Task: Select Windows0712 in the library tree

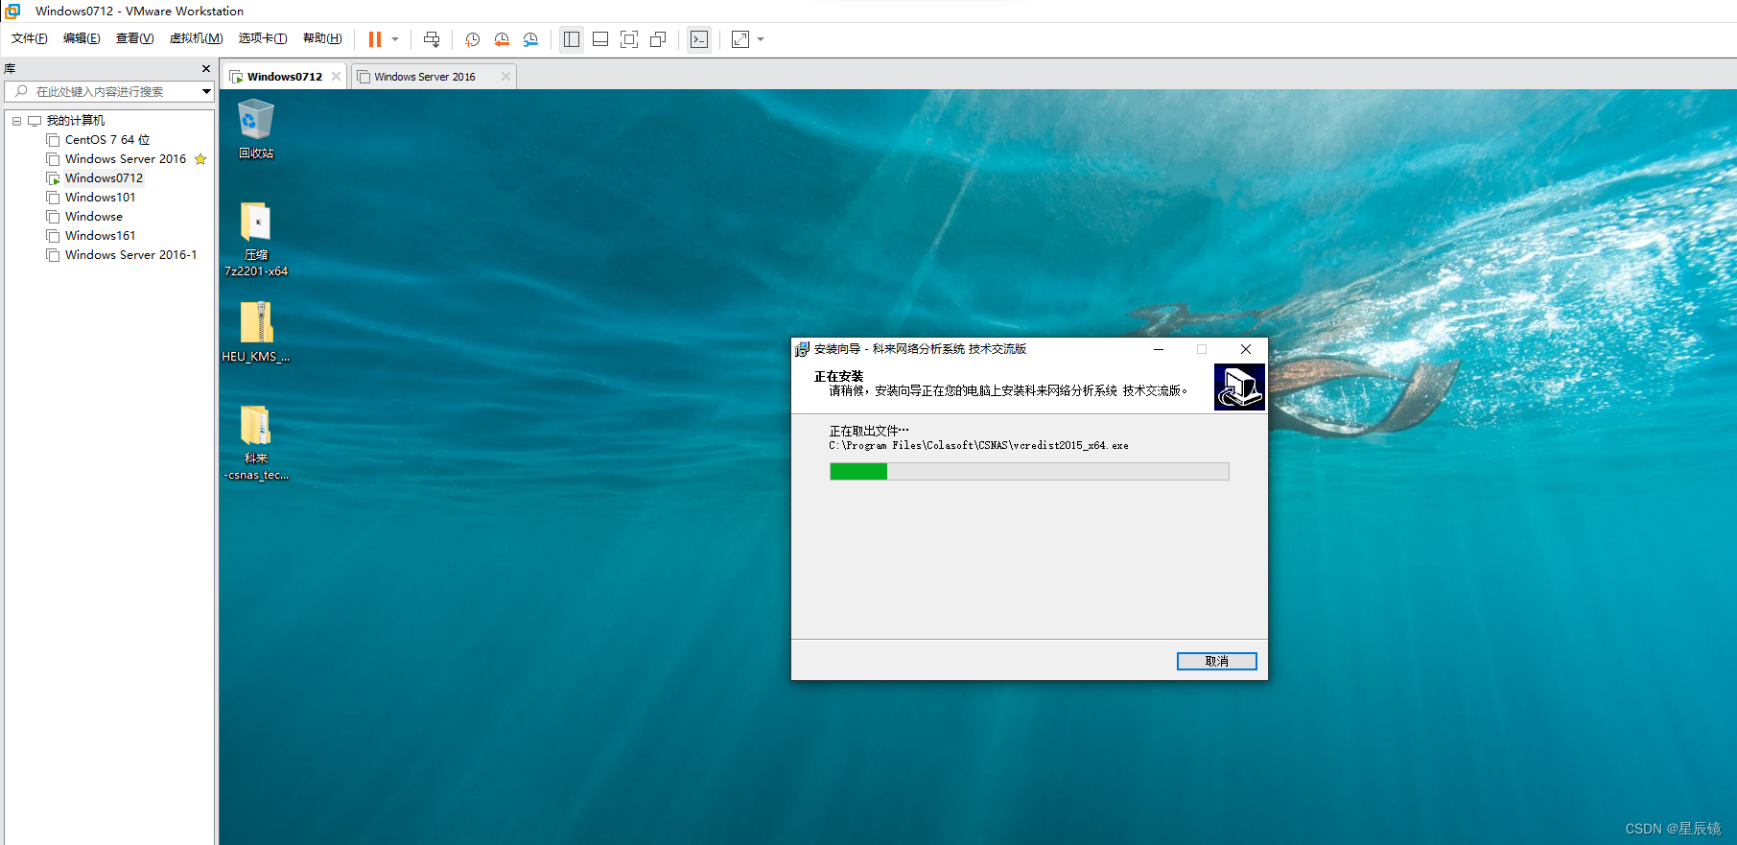Action: point(104,178)
